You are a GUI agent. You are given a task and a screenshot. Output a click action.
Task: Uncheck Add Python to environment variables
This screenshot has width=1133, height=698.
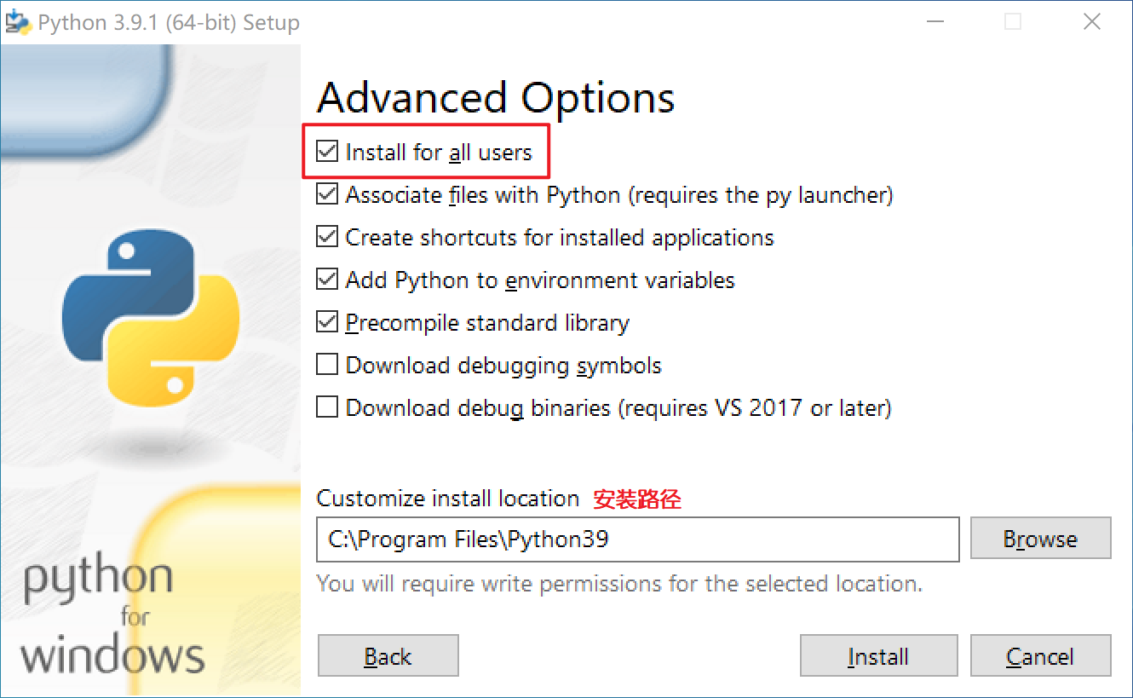point(327,280)
